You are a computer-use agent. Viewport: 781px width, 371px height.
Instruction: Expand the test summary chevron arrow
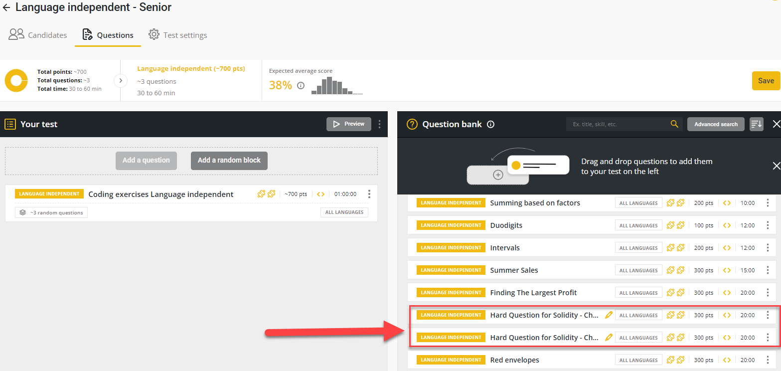coord(120,81)
